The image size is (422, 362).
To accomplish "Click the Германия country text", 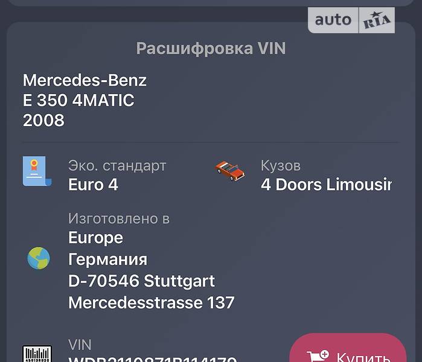I will (107, 259).
